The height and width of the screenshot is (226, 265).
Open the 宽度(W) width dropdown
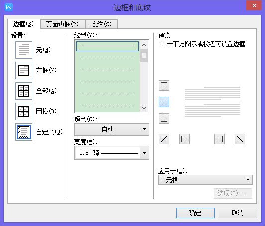112,153
